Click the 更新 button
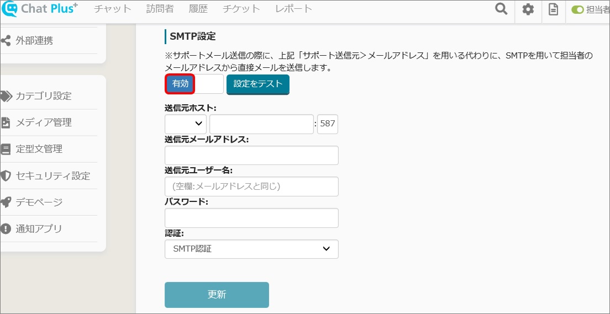Image resolution: width=610 pixels, height=314 pixels. (x=217, y=295)
